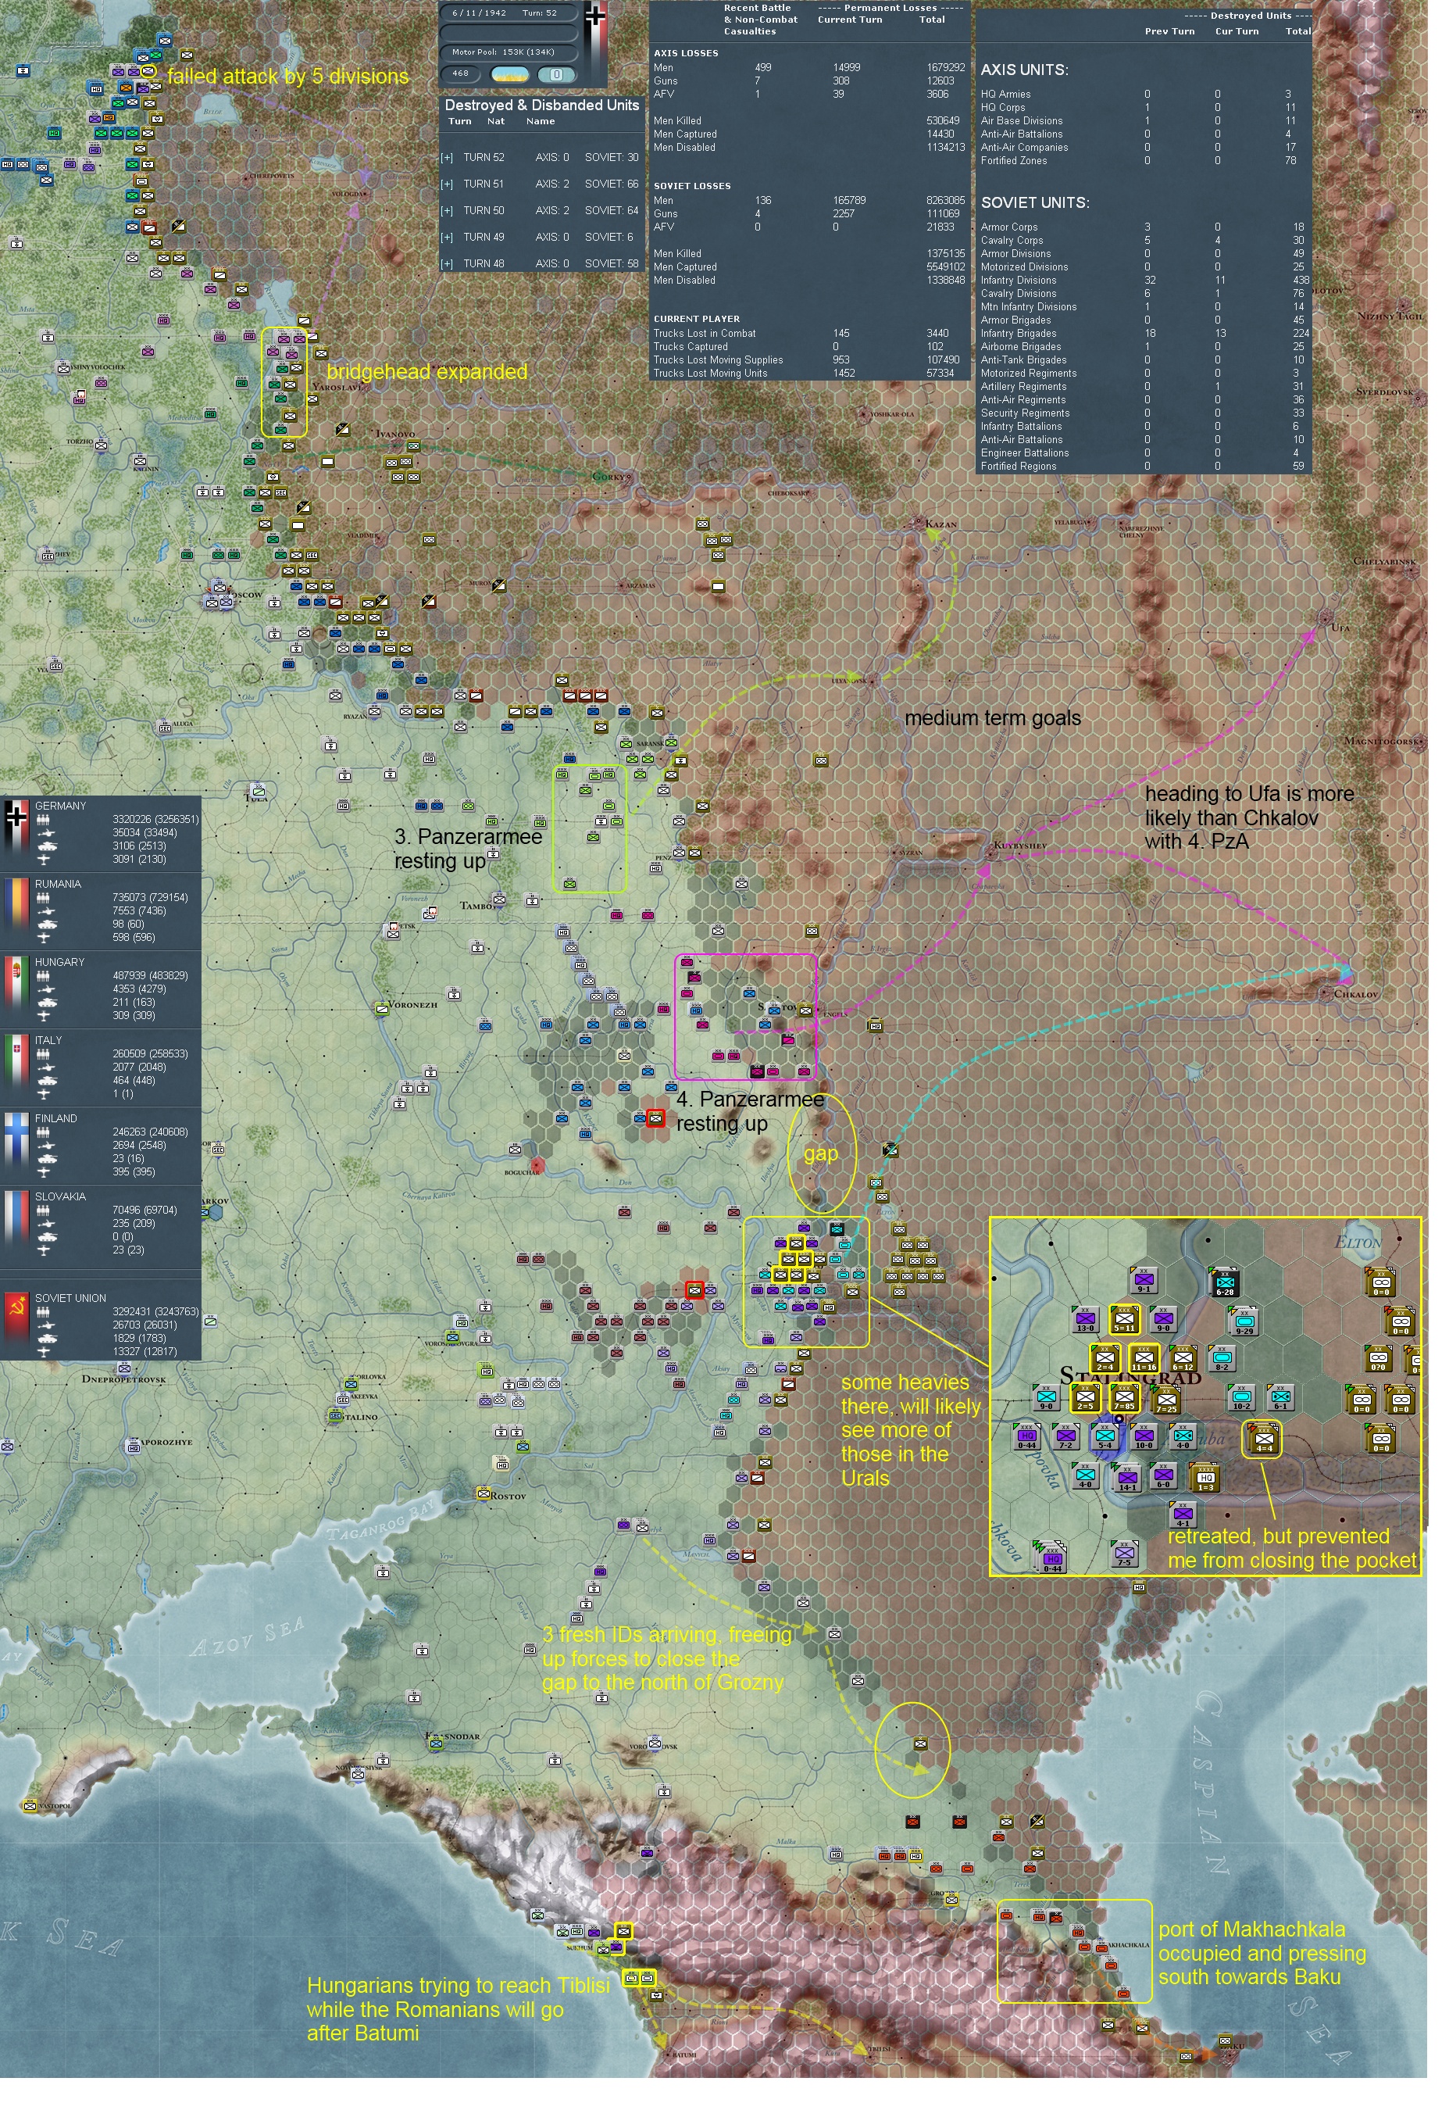Click the Krasnodar city label on map
This screenshot has width=1449, height=2110.
click(x=454, y=1736)
